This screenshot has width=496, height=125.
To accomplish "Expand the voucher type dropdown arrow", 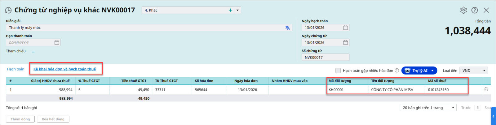I will click(237, 10).
